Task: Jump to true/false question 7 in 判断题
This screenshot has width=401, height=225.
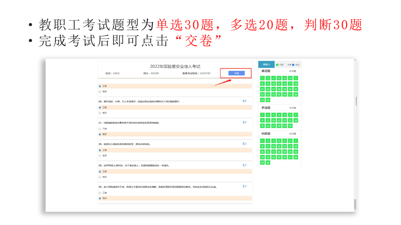Action: click(295, 141)
